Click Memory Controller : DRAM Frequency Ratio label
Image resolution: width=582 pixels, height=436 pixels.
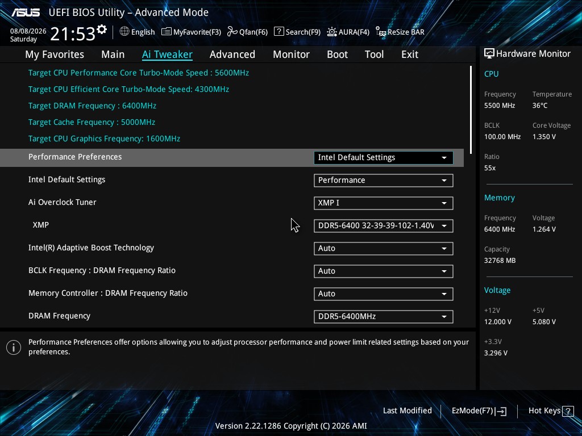[x=107, y=293]
